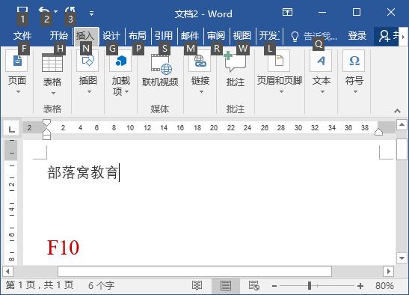Click the vertical scrollbar down arrow
This screenshot has width=409, height=295.
tap(402, 258)
